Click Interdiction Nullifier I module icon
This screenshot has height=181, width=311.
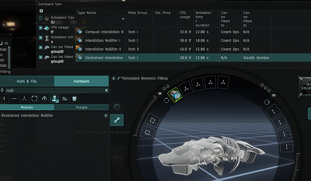(x=79, y=40)
